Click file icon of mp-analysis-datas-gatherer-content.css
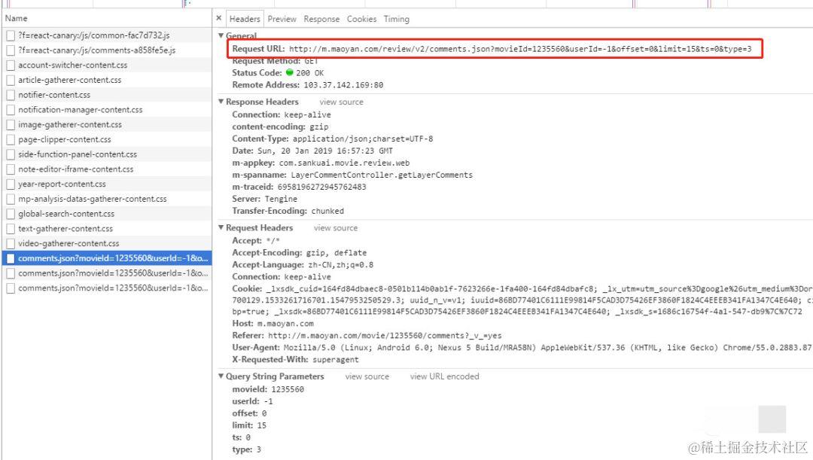The width and height of the screenshot is (813, 460). click(x=11, y=200)
